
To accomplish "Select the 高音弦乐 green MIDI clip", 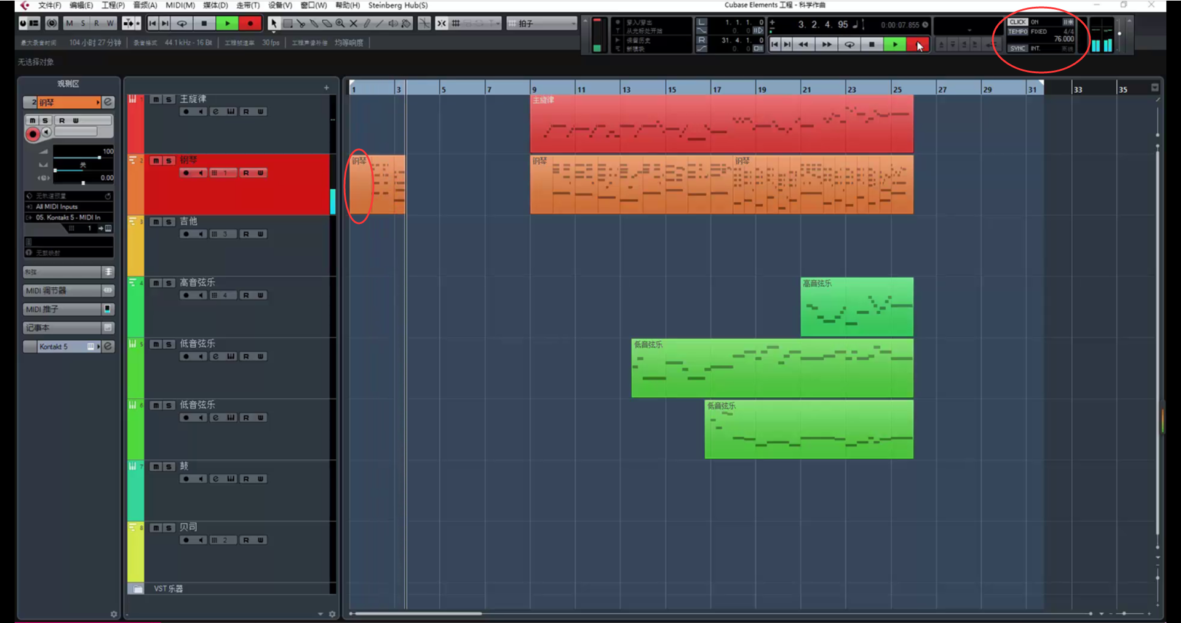I will pyautogui.click(x=857, y=307).
